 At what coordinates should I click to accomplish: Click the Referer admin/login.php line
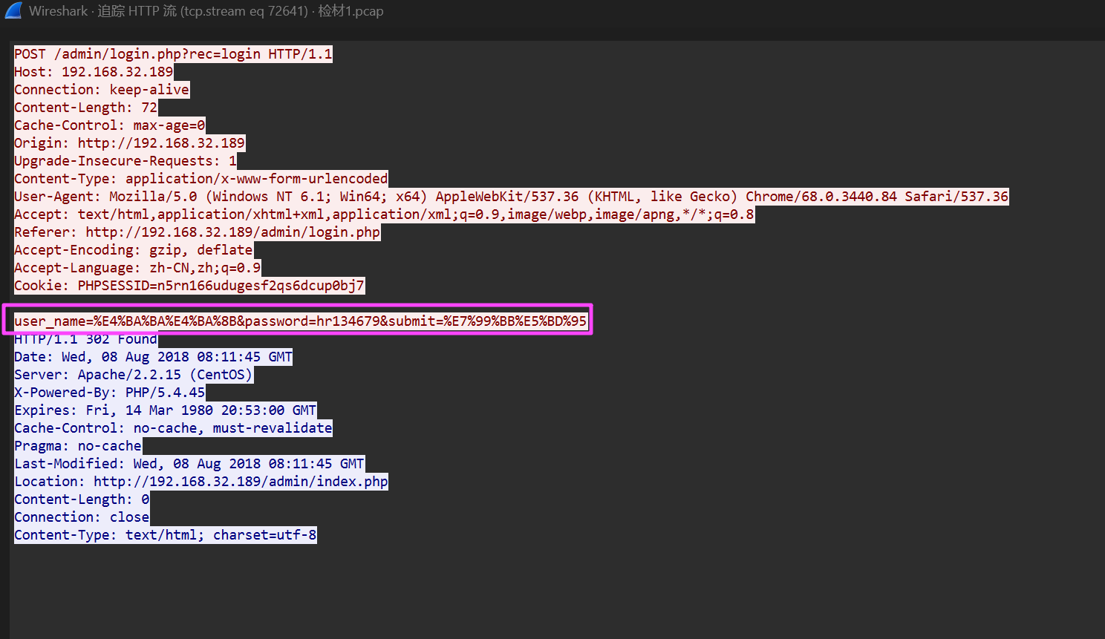198,232
